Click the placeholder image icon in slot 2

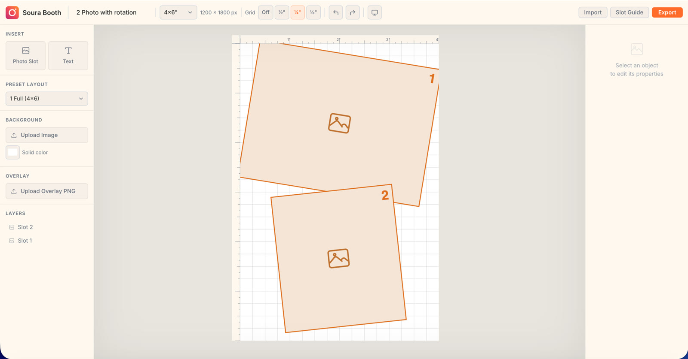[338, 259]
